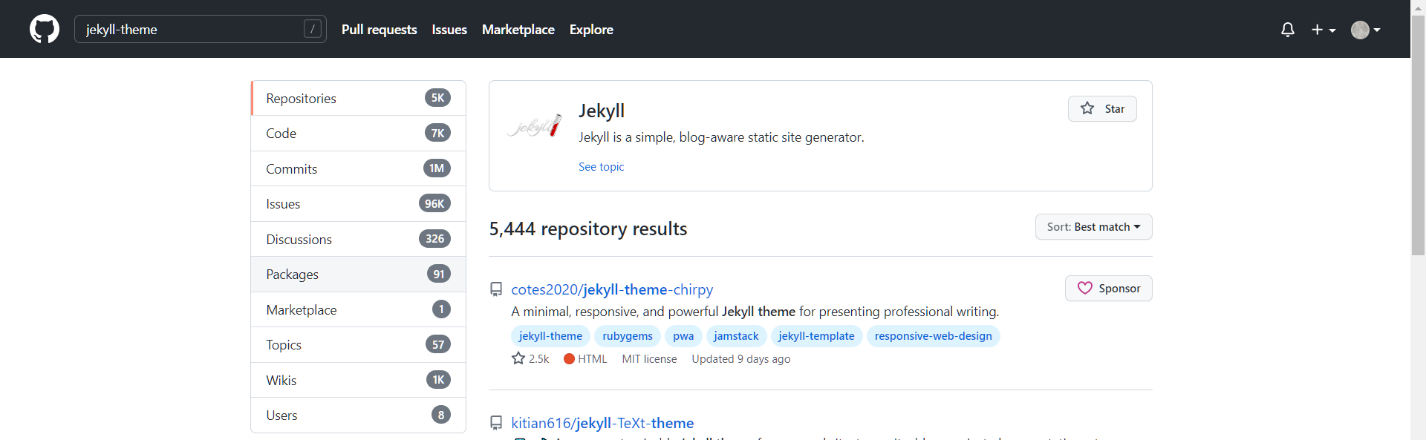Select the Marketplace filter in the sidebar

(x=359, y=309)
